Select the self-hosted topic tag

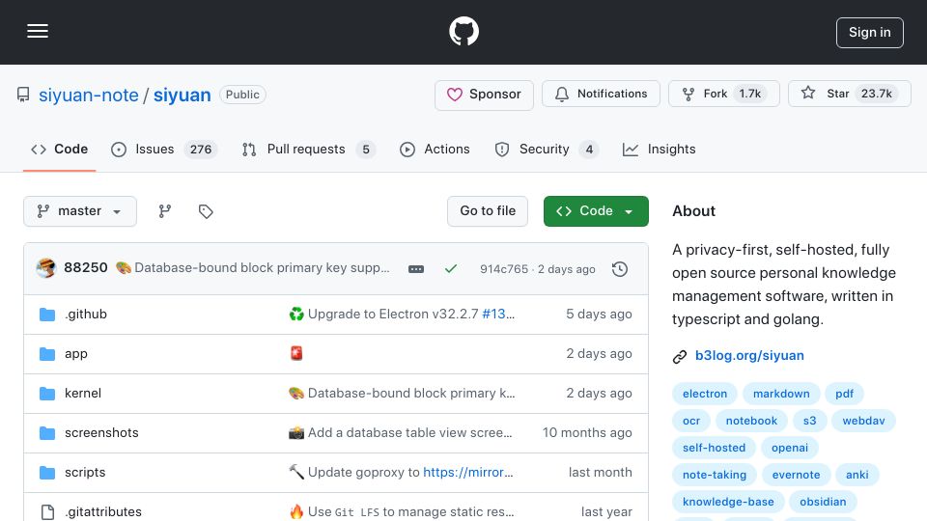(x=715, y=449)
